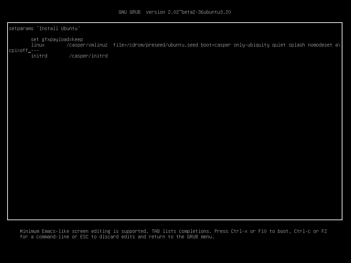The height and width of the screenshot is (263, 351).
Task: Click the setparams 'Install Ubuntu' line
Action: [x=45, y=28]
